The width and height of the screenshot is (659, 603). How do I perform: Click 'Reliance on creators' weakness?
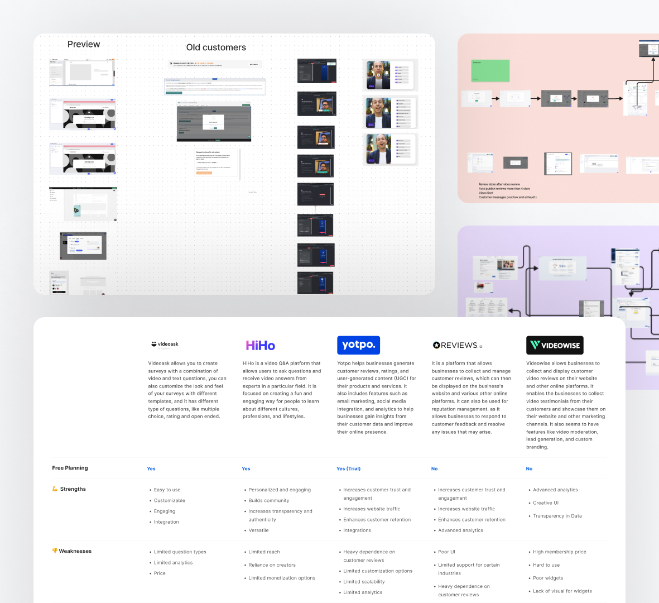[272, 564]
